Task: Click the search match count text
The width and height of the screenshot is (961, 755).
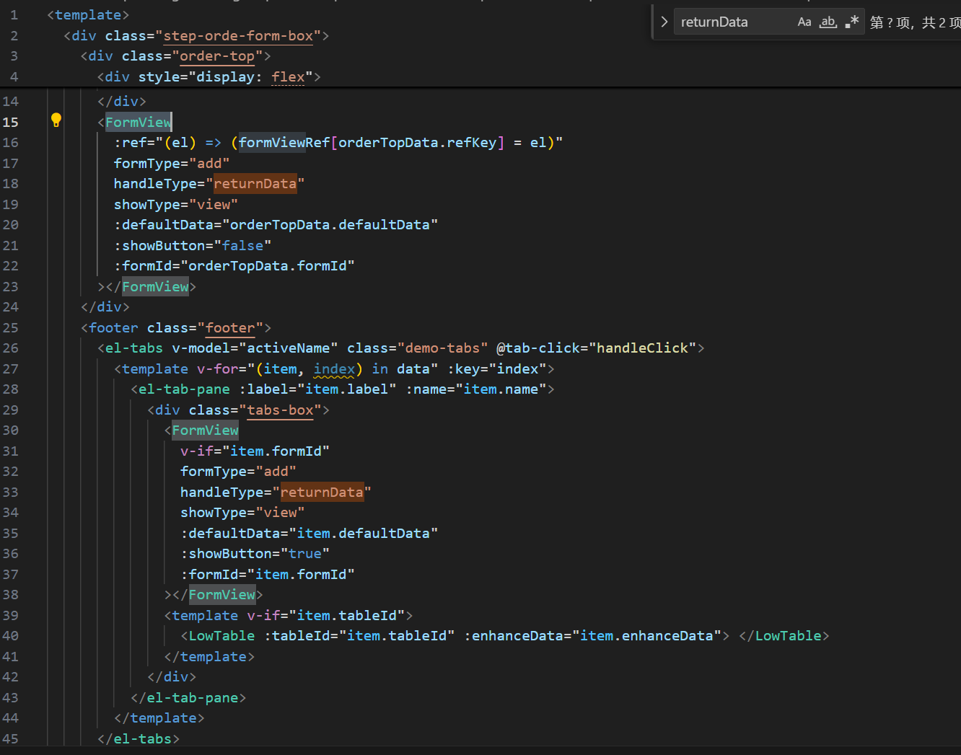Action: [914, 23]
